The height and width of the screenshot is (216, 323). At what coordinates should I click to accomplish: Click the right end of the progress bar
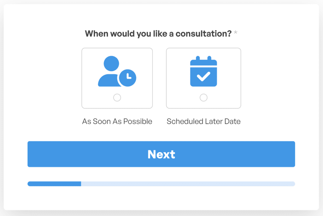tap(293, 184)
